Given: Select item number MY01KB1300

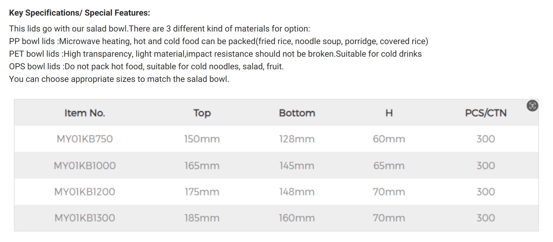Looking at the screenshot, I should coord(85,218).
